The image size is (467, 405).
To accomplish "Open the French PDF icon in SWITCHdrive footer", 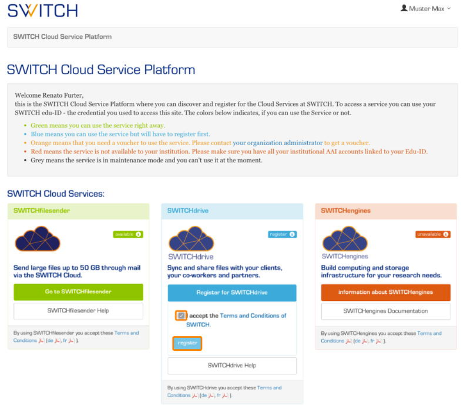I will pyautogui.click(x=225, y=396).
